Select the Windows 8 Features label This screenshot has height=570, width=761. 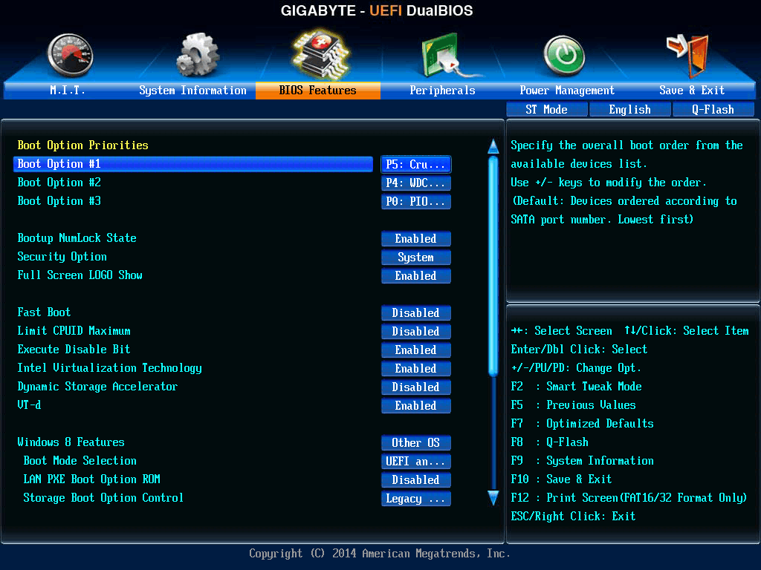point(71,442)
